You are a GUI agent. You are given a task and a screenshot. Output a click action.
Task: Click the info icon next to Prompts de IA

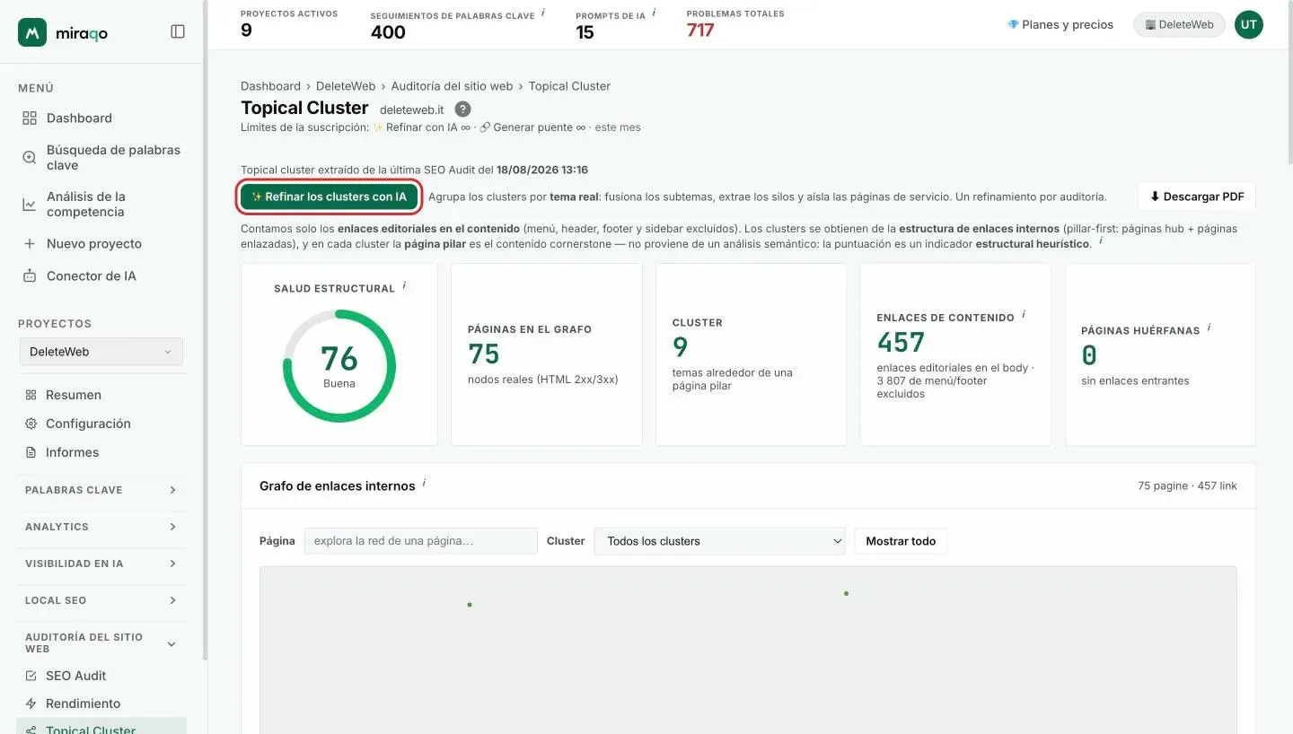(x=654, y=13)
